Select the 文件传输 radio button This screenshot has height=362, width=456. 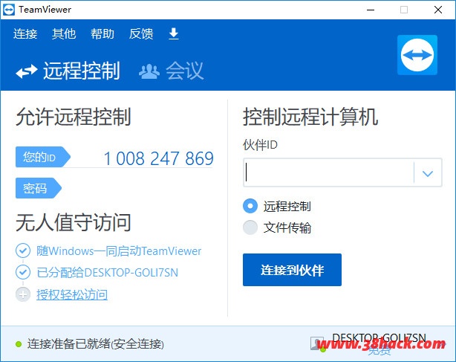click(250, 227)
